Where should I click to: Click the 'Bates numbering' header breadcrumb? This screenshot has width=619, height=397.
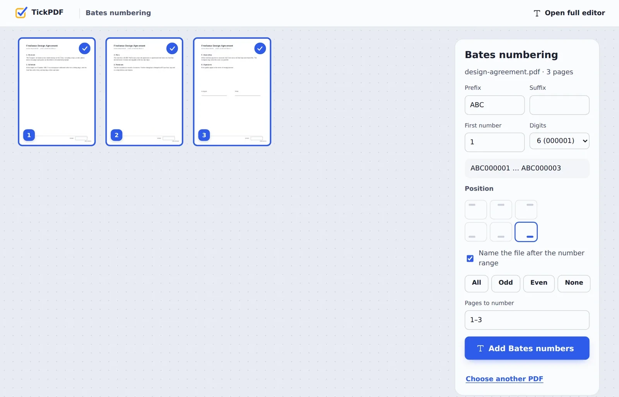[x=118, y=13]
